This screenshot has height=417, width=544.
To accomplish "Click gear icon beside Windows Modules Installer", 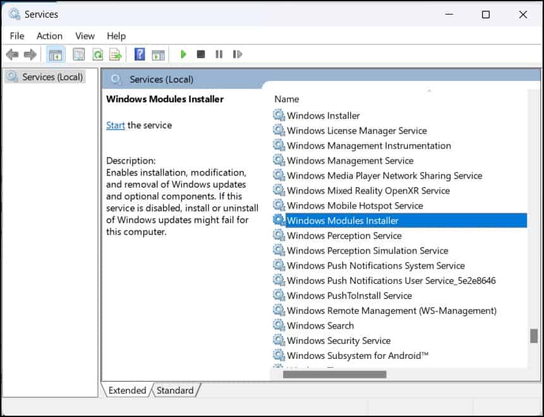I will [x=279, y=220].
